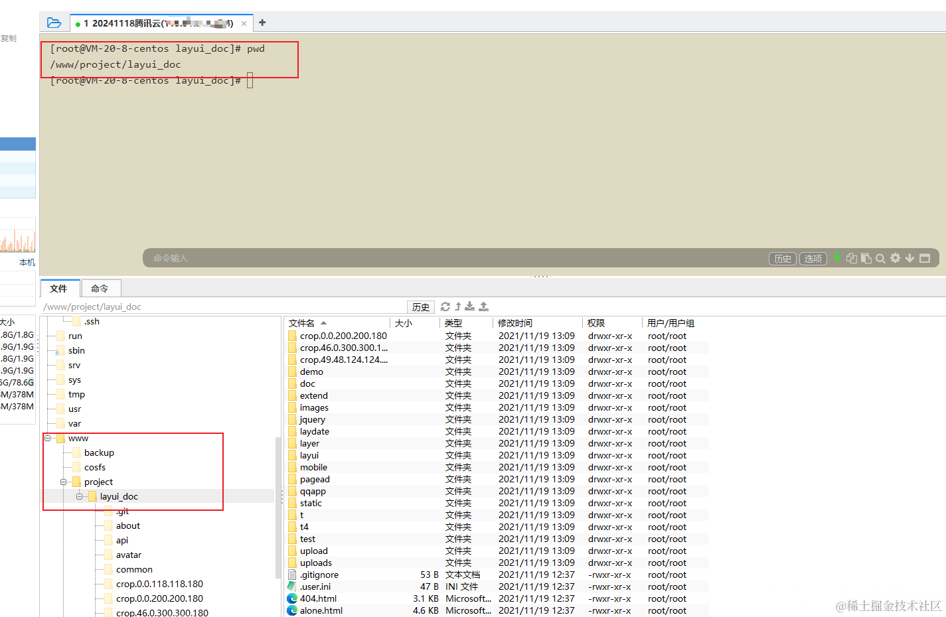Collapse the layui_doc tree node
Viewport: 946px width, 617px height.
click(x=80, y=496)
